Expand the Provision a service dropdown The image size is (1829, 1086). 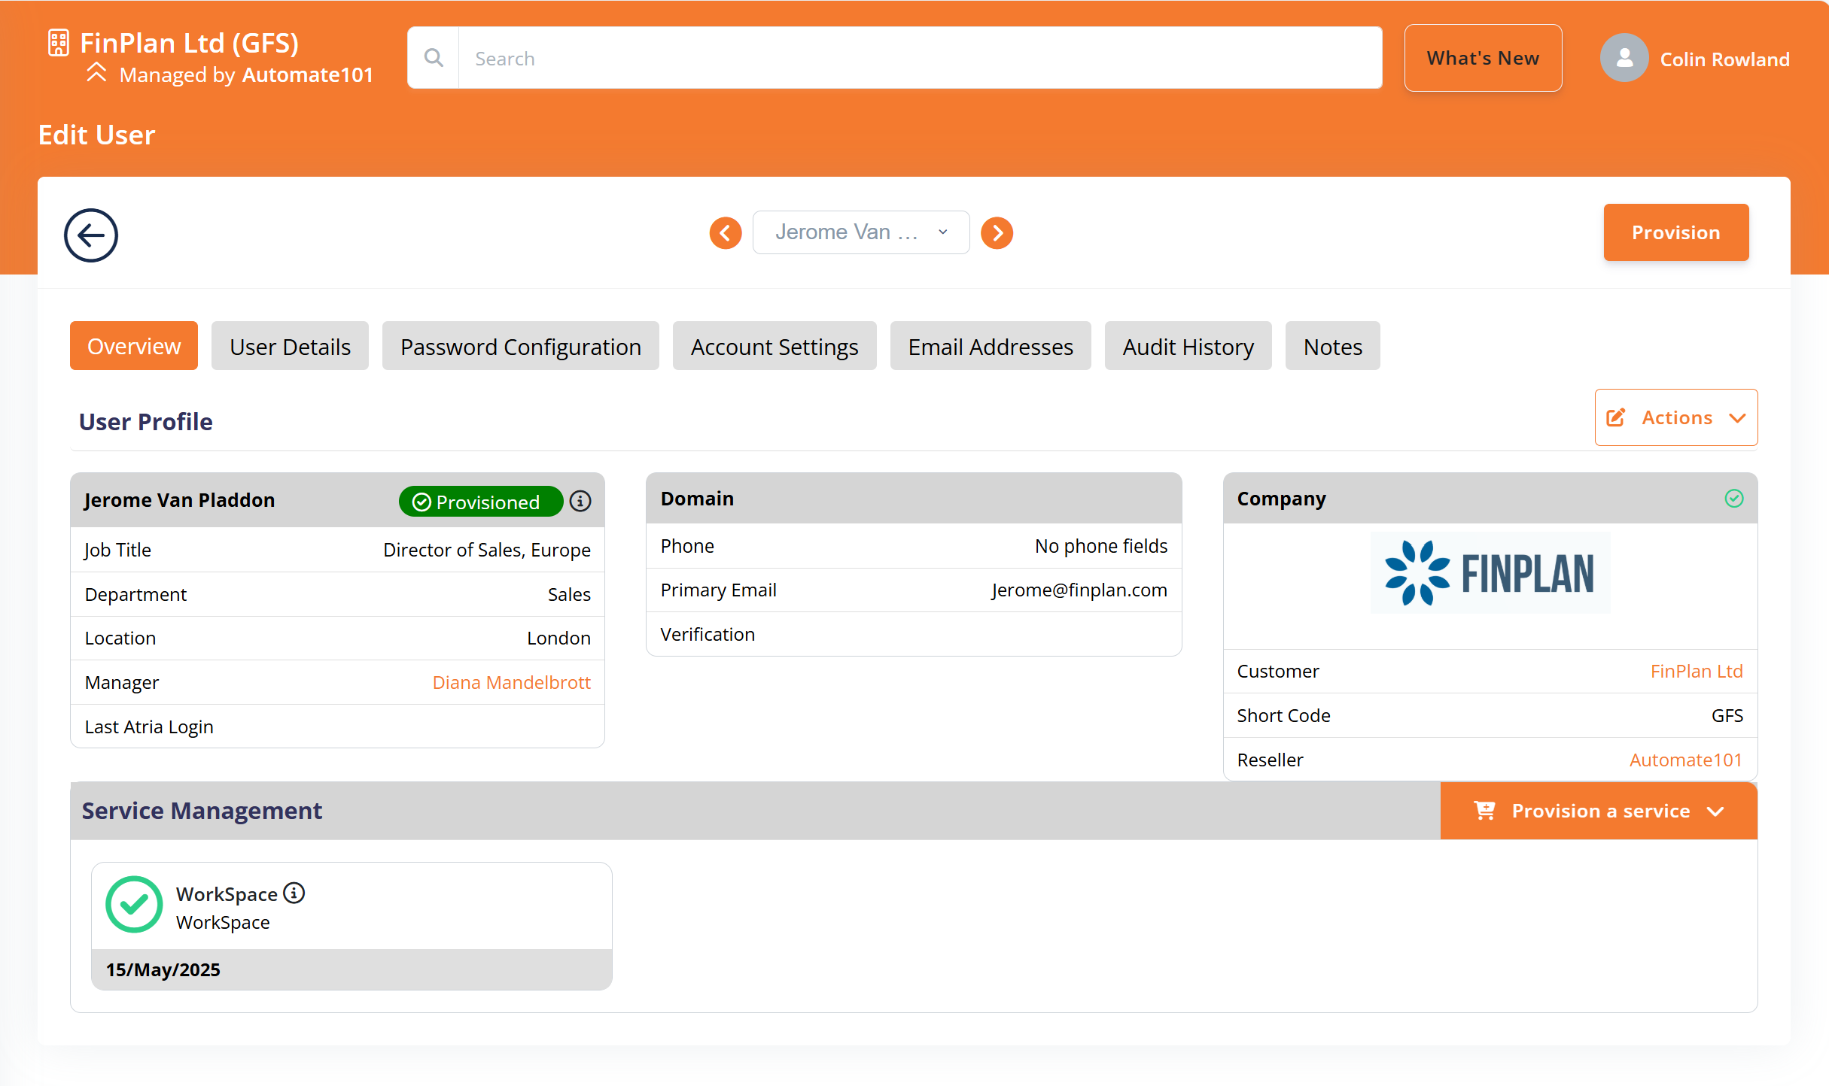pyautogui.click(x=1598, y=811)
